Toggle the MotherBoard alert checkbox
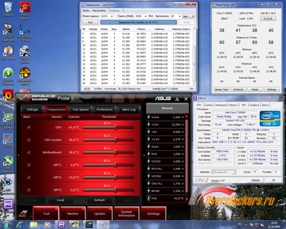The height and width of the screenshot is (229, 286). tap(29, 152)
